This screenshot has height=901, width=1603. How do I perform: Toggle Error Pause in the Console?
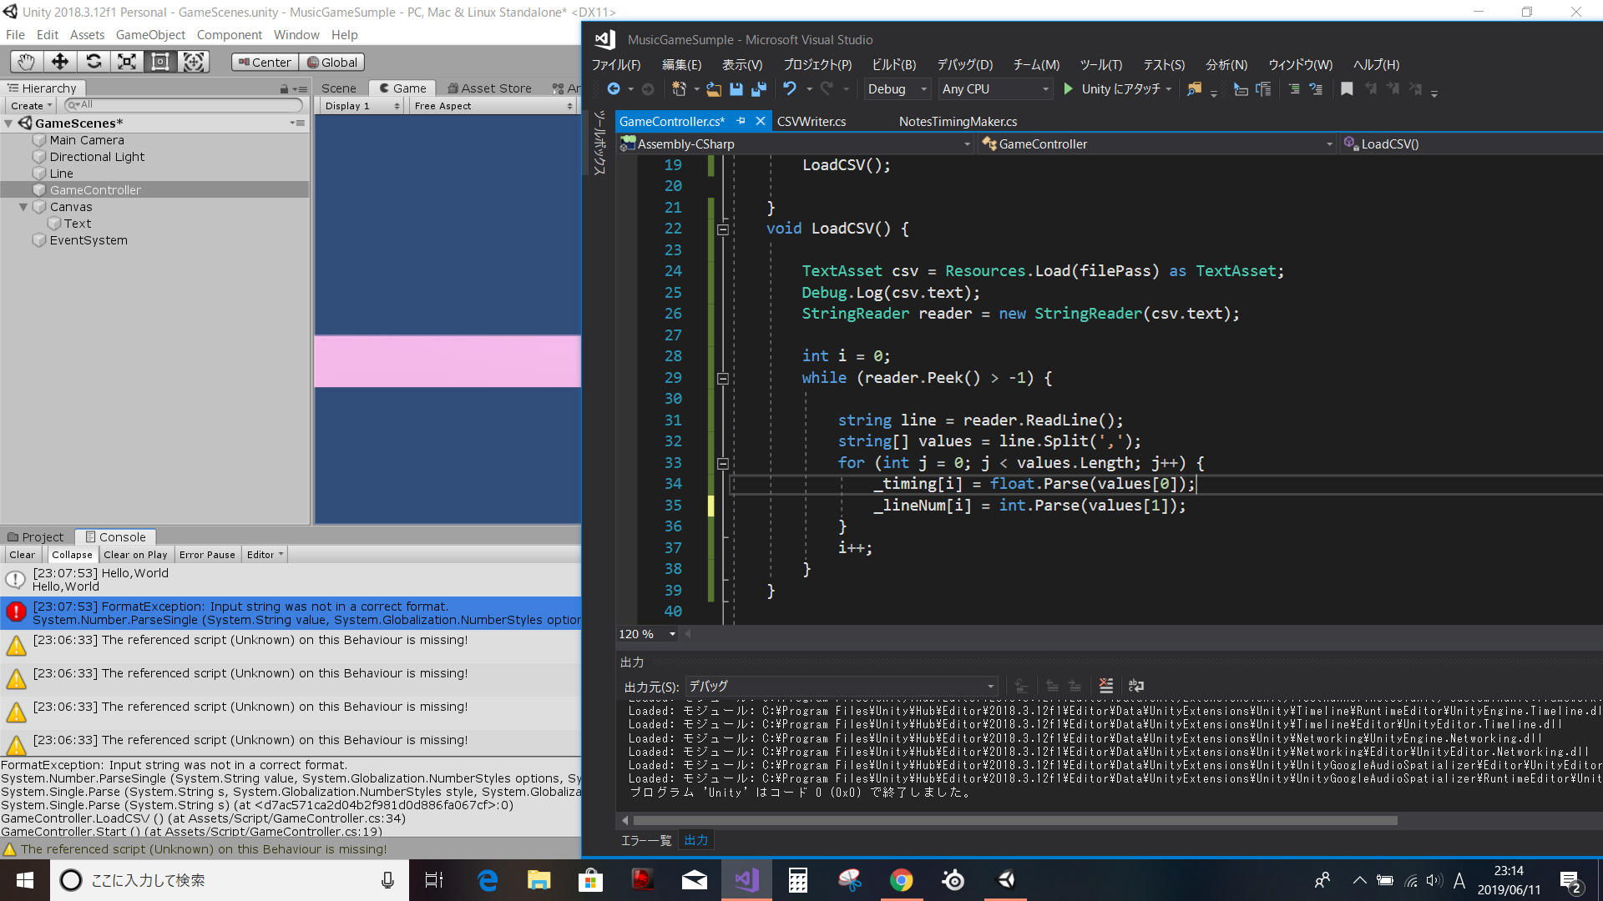[x=207, y=555]
